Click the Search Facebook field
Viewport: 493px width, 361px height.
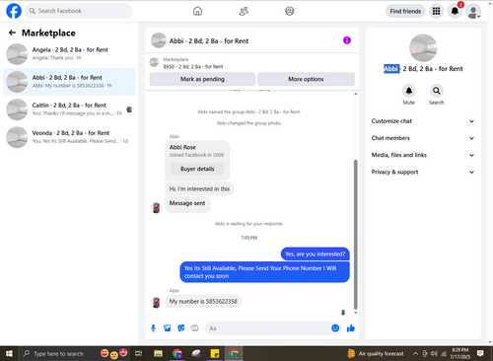click(79, 11)
